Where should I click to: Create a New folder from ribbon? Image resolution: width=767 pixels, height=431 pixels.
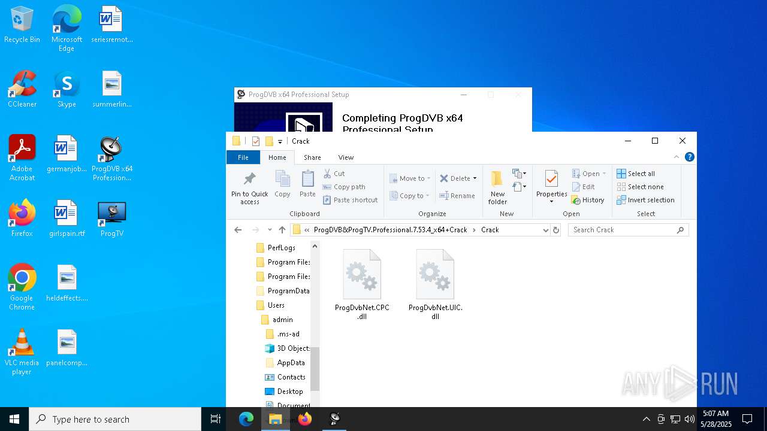(497, 188)
